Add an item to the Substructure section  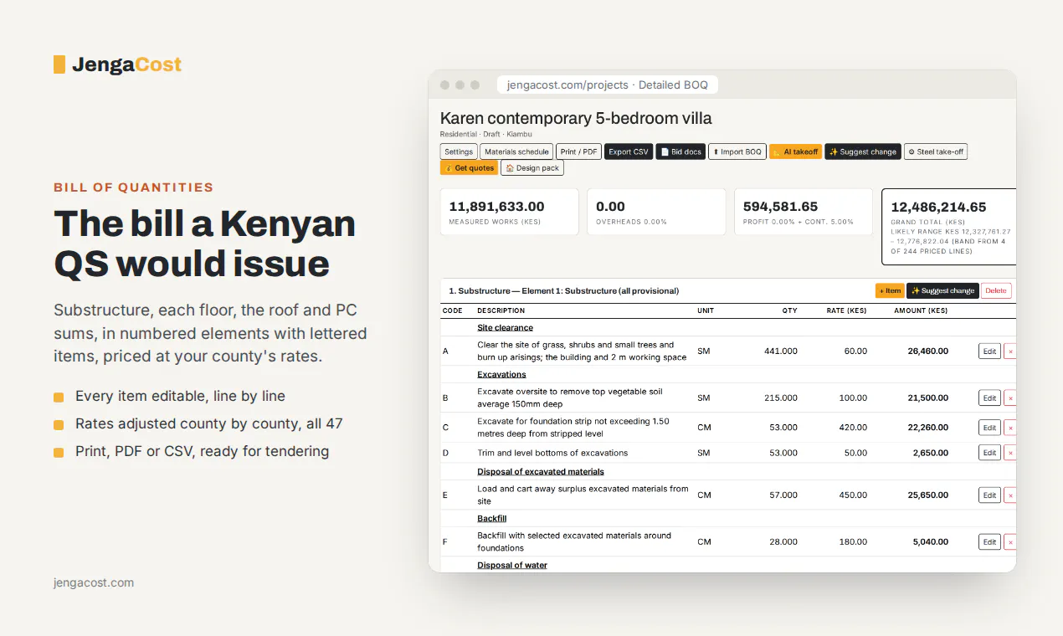coord(890,290)
